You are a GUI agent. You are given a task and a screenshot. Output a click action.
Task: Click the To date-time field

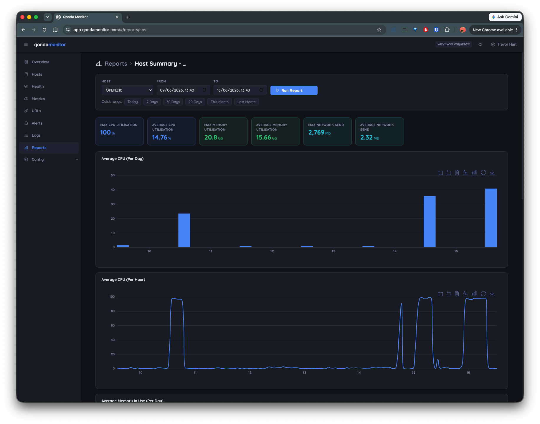(240, 90)
